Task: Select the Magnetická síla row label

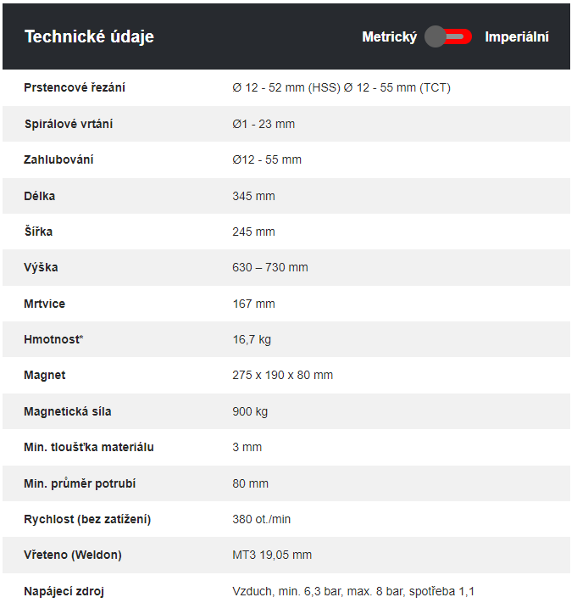Action: pos(68,411)
